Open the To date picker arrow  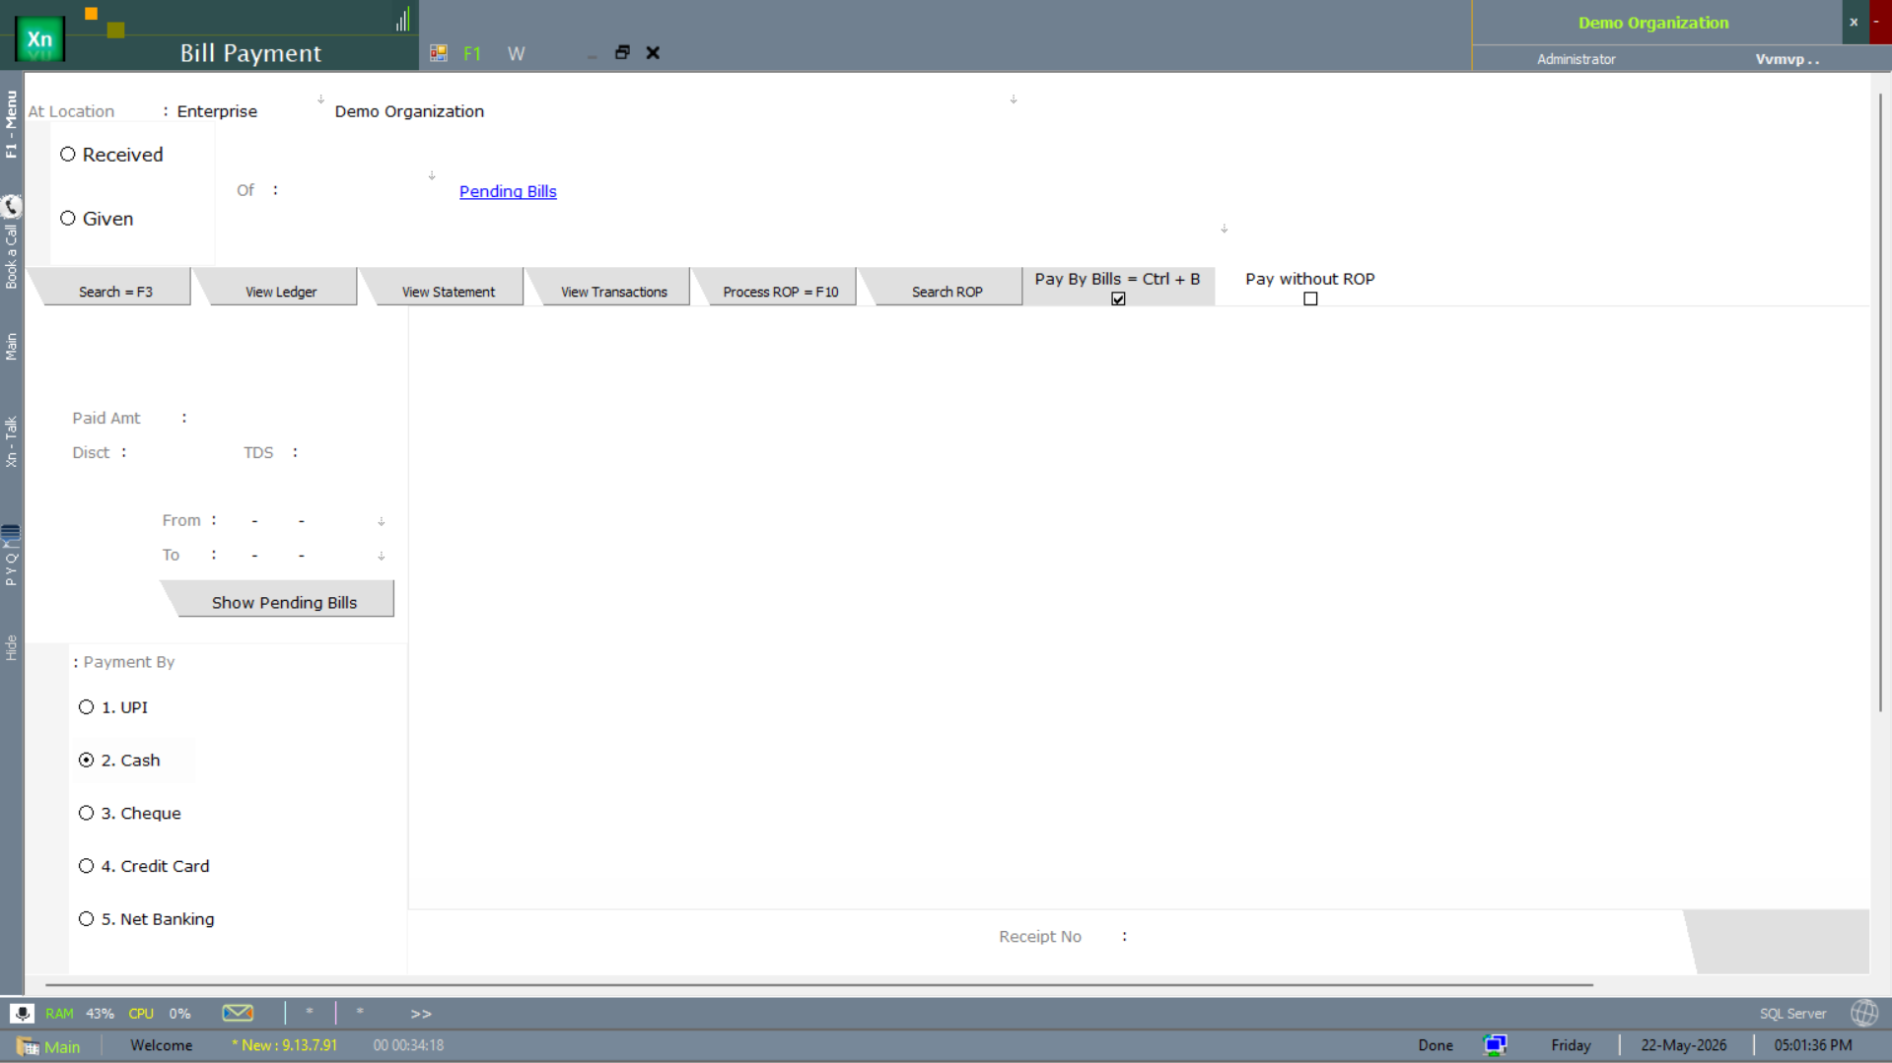(382, 556)
